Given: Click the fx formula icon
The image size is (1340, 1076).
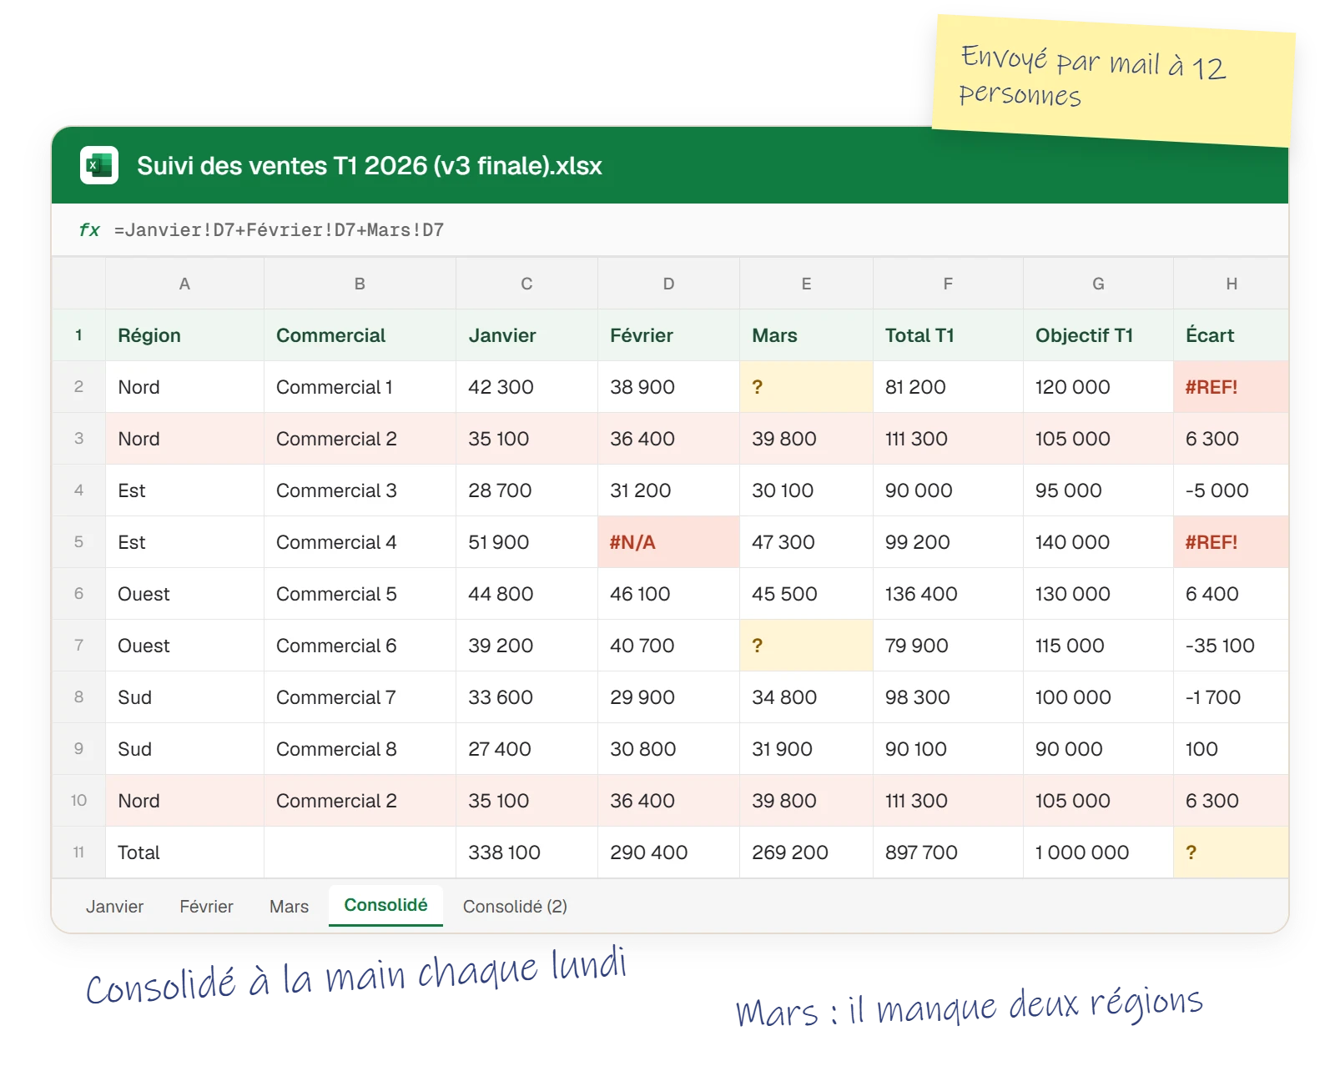Looking at the screenshot, I should coord(88,230).
